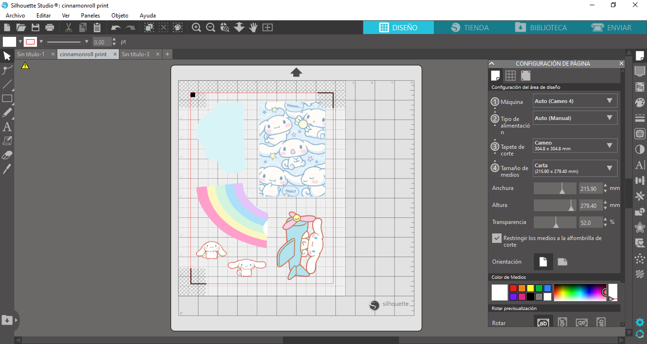Open the Archivo menu
Screen dimensions: 647x344
click(x=15, y=16)
